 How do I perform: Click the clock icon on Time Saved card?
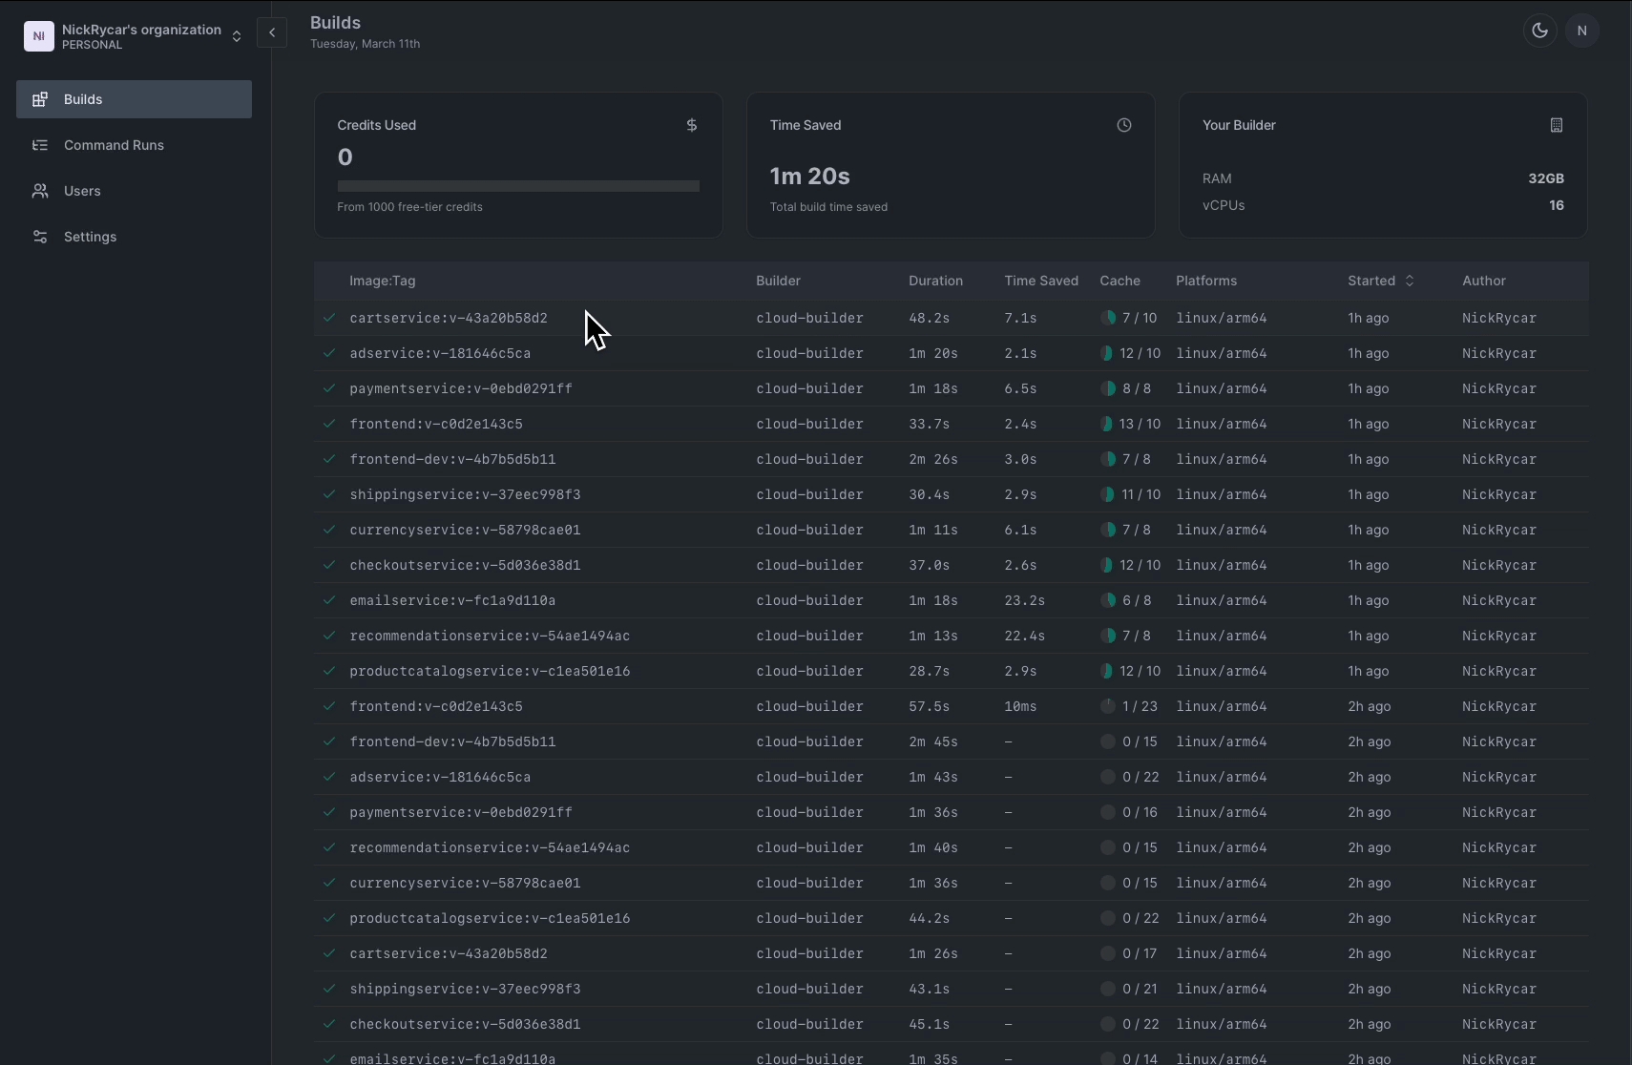[x=1122, y=125]
